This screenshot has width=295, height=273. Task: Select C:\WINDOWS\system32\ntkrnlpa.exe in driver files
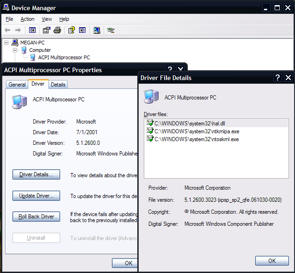(197, 131)
